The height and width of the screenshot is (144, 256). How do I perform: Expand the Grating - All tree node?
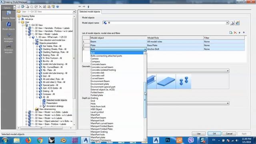click(37, 91)
